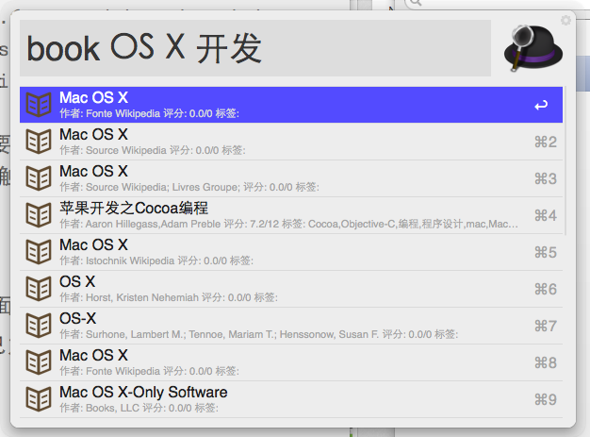Image resolution: width=590 pixels, height=437 pixels.
Task: Click book icon beside 'OS X' result
Action: pyautogui.click(x=39, y=289)
